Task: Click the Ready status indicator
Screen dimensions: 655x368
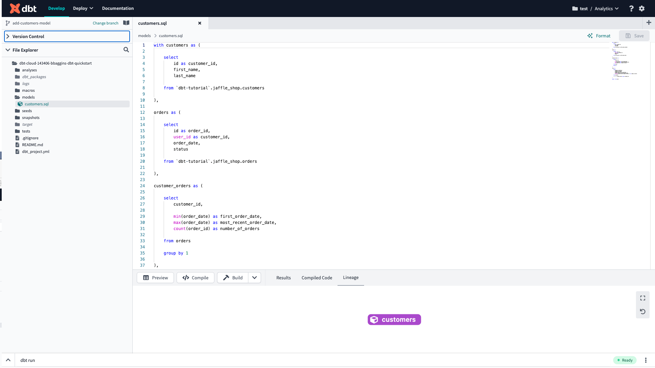Action: click(625, 360)
